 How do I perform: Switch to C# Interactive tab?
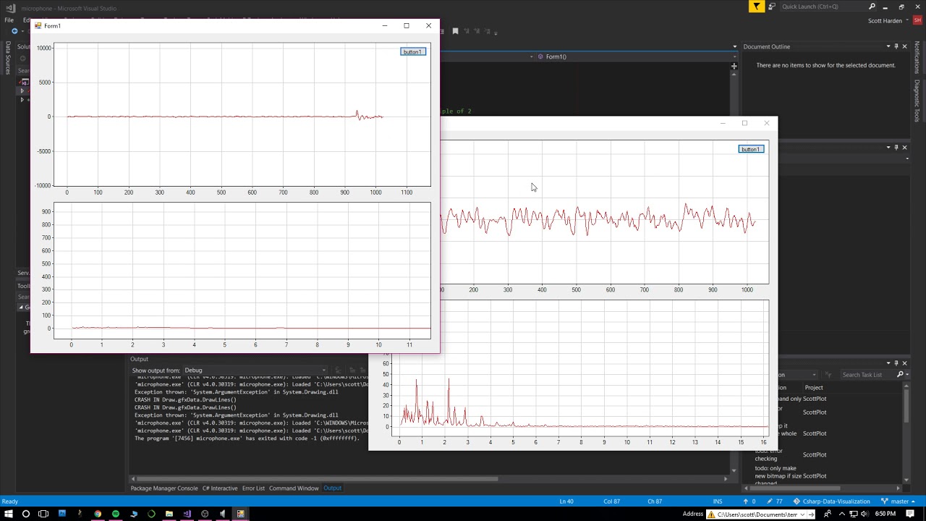coord(220,488)
